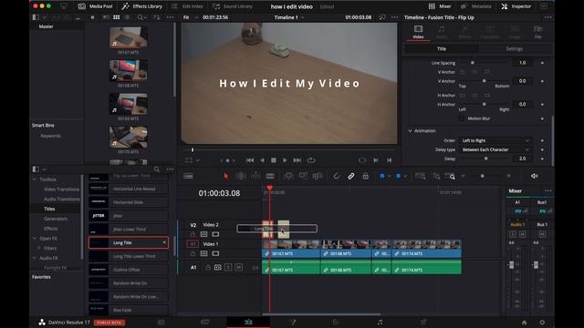Toggle mute on track A1
584x328 pixels.
pyautogui.click(x=239, y=267)
